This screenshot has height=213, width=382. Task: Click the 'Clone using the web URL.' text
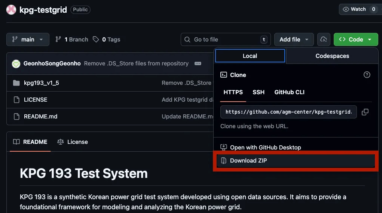pos(254,126)
